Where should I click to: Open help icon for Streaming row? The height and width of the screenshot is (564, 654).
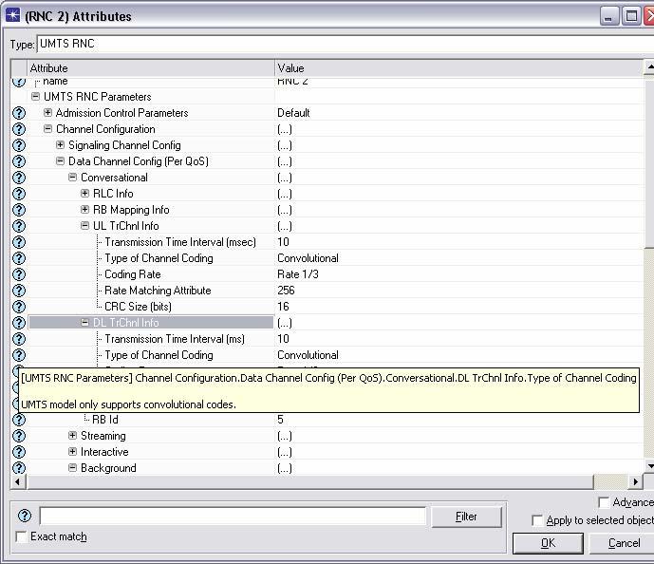click(19, 436)
